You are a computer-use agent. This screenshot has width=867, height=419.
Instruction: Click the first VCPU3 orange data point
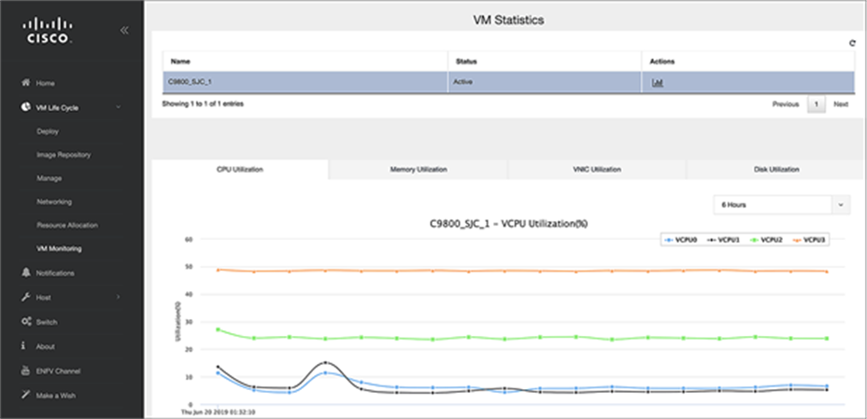[219, 270]
